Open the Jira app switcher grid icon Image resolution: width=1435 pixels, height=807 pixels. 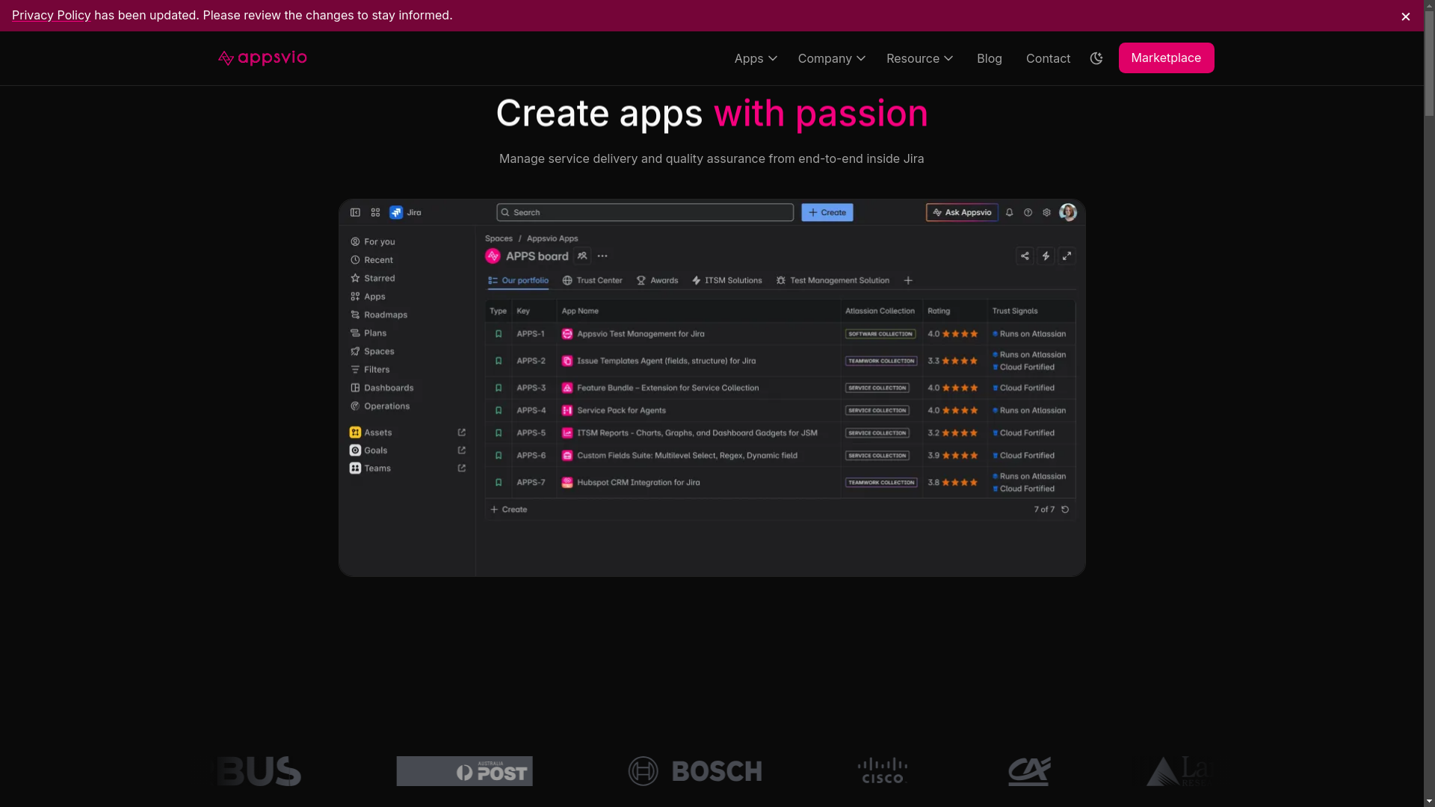click(x=375, y=212)
